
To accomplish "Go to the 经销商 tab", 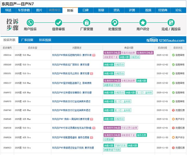I will click(x=162, y=10).
